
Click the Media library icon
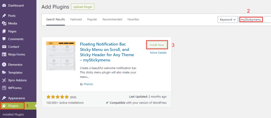point(4,23)
